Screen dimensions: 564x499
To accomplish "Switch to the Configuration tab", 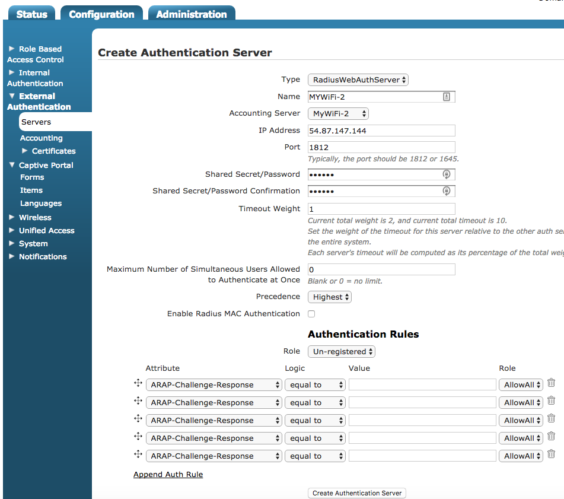I will tap(101, 14).
